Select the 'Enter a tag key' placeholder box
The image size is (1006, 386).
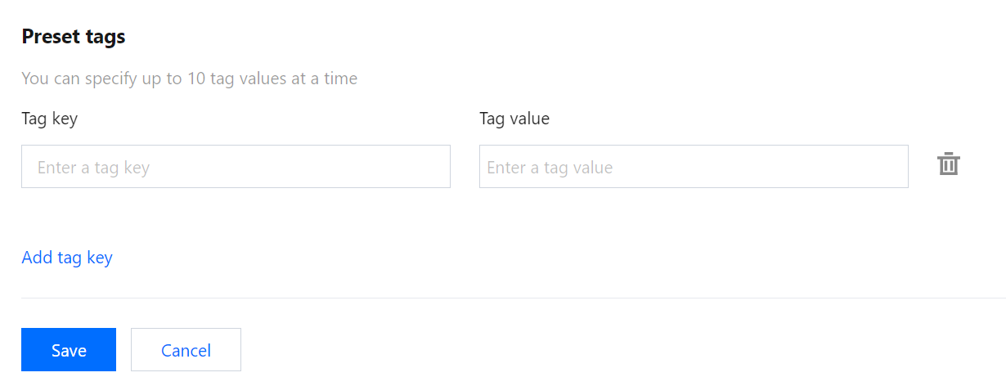236,167
